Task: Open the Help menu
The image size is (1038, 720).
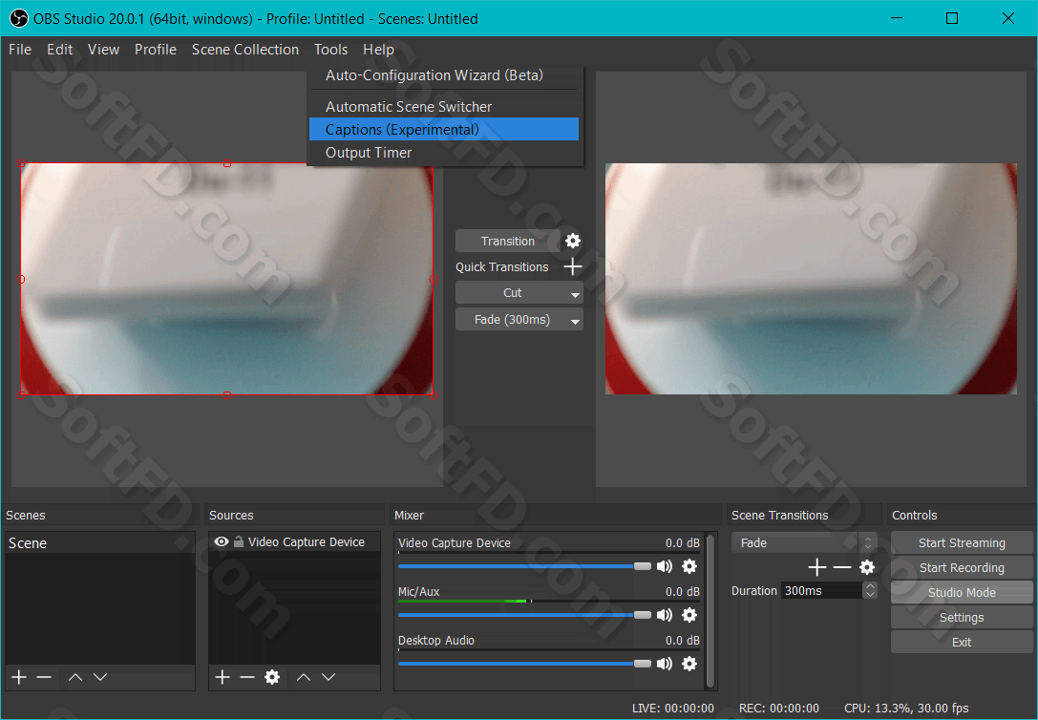Action: point(378,50)
